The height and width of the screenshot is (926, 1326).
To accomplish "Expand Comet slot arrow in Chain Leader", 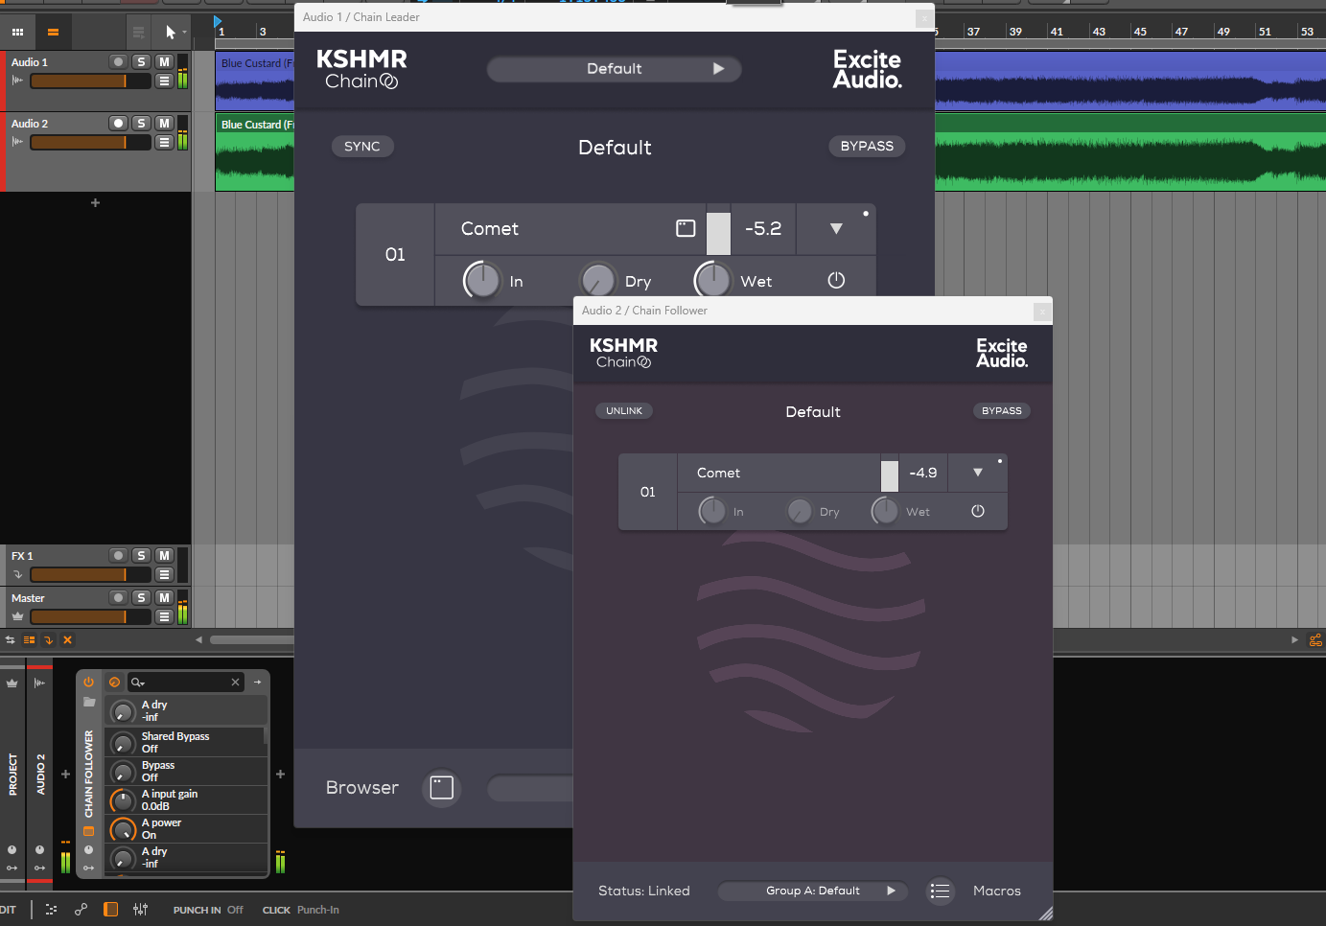I will pos(836,229).
